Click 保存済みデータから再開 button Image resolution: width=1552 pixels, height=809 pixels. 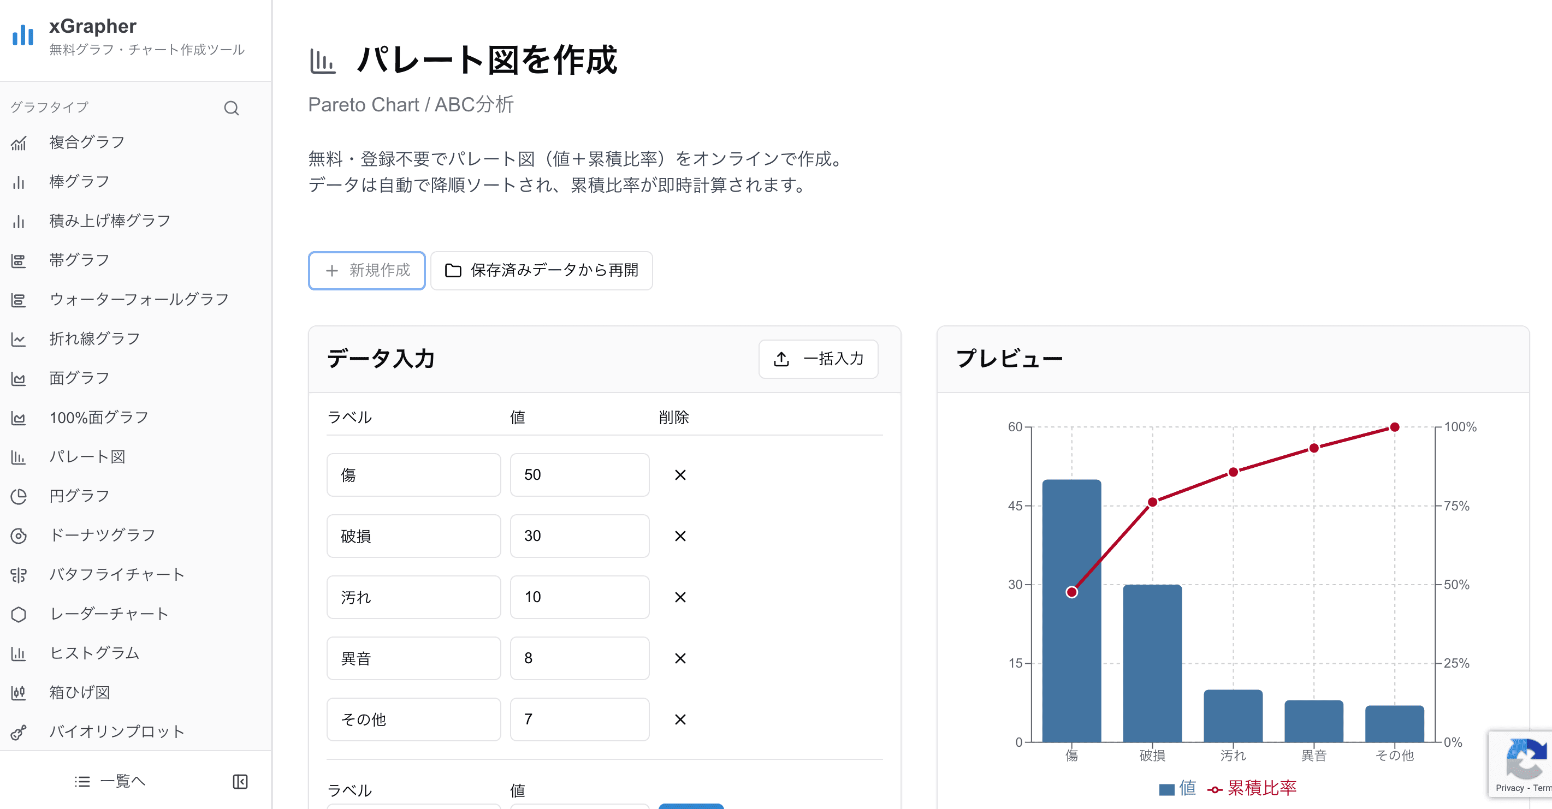click(541, 270)
